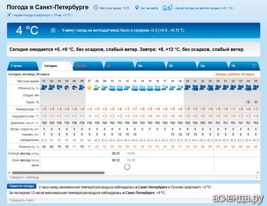Click the local time clock icon

pyautogui.click(x=96, y=7)
